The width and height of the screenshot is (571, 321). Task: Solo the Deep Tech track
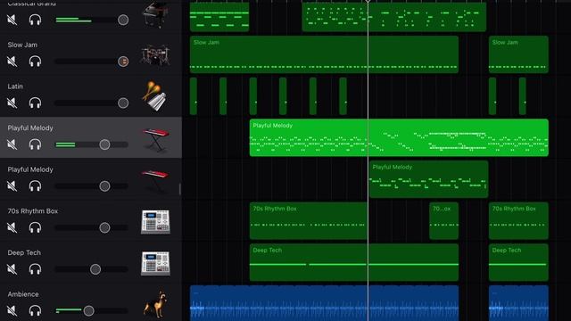click(35, 269)
